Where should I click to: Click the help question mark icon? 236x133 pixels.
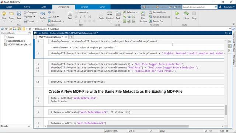click(175, 7)
